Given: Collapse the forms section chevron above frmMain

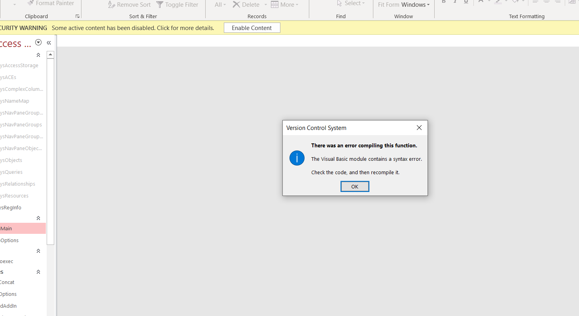Looking at the screenshot, I should pyautogui.click(x=38, y=218).
